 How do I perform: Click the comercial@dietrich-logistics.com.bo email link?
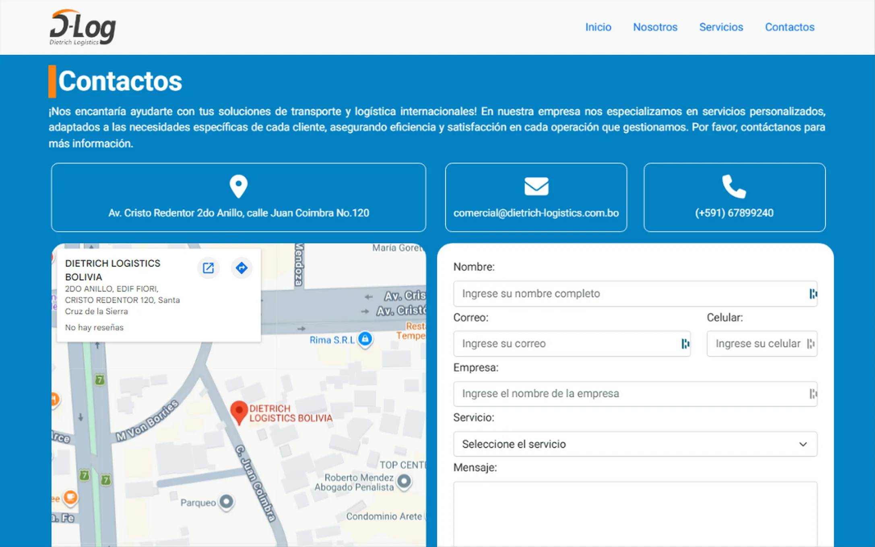536,213
